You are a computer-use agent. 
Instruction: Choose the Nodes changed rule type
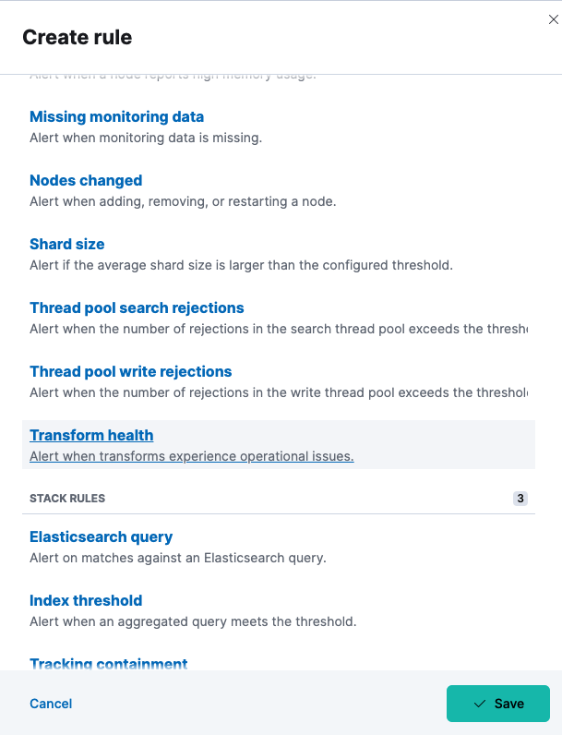coord(86,181)
